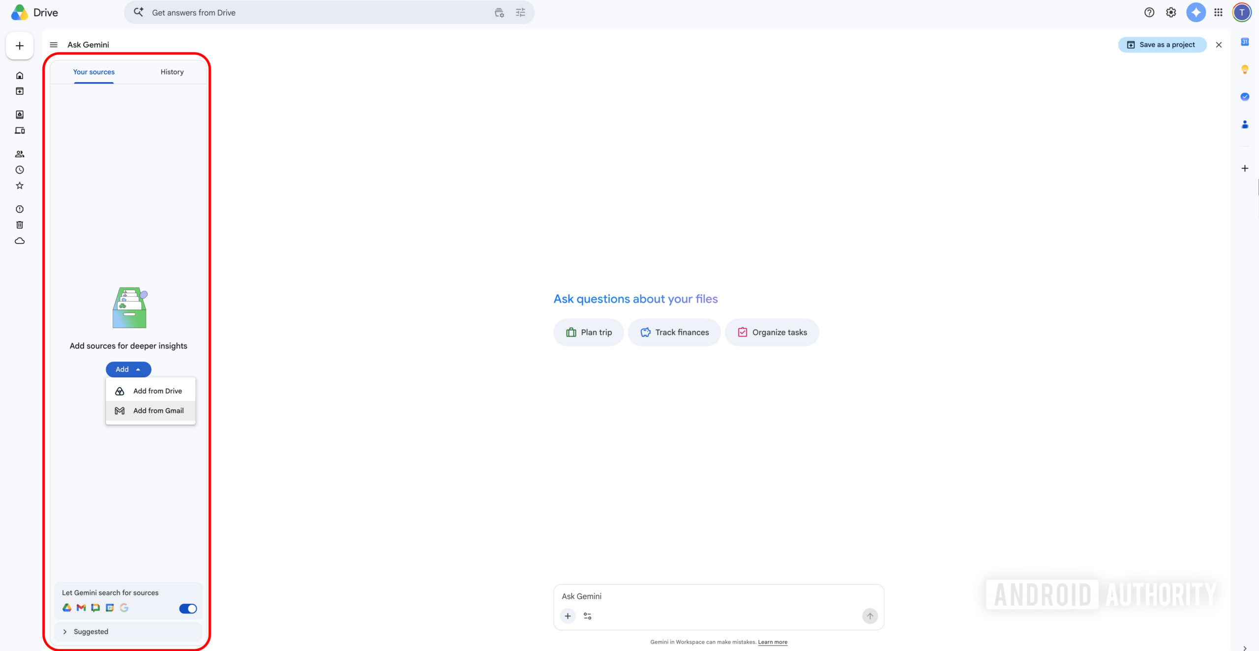
Task: Click the Drive logo
Action: pos(34,13)
